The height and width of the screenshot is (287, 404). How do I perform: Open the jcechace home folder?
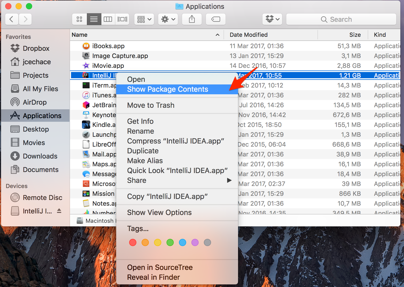tap(35, 62)
